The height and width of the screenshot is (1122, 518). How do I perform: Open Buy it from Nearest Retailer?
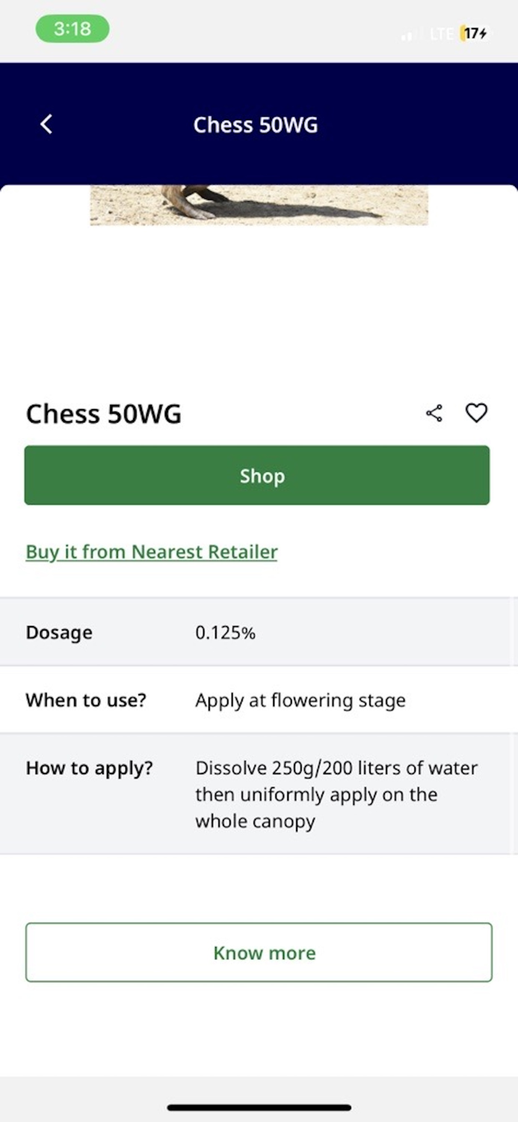tap(151, 551)
